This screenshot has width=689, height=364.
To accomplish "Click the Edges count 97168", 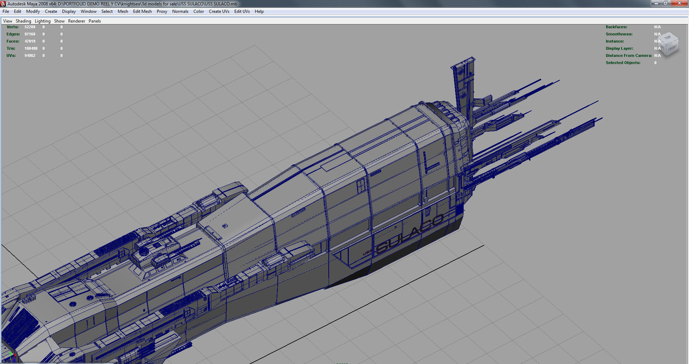I will tap(30, 34).
